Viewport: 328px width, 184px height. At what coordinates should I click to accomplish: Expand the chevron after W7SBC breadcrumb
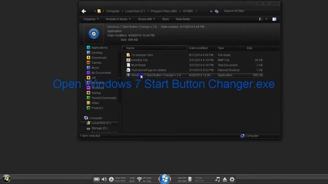point(196,11)
